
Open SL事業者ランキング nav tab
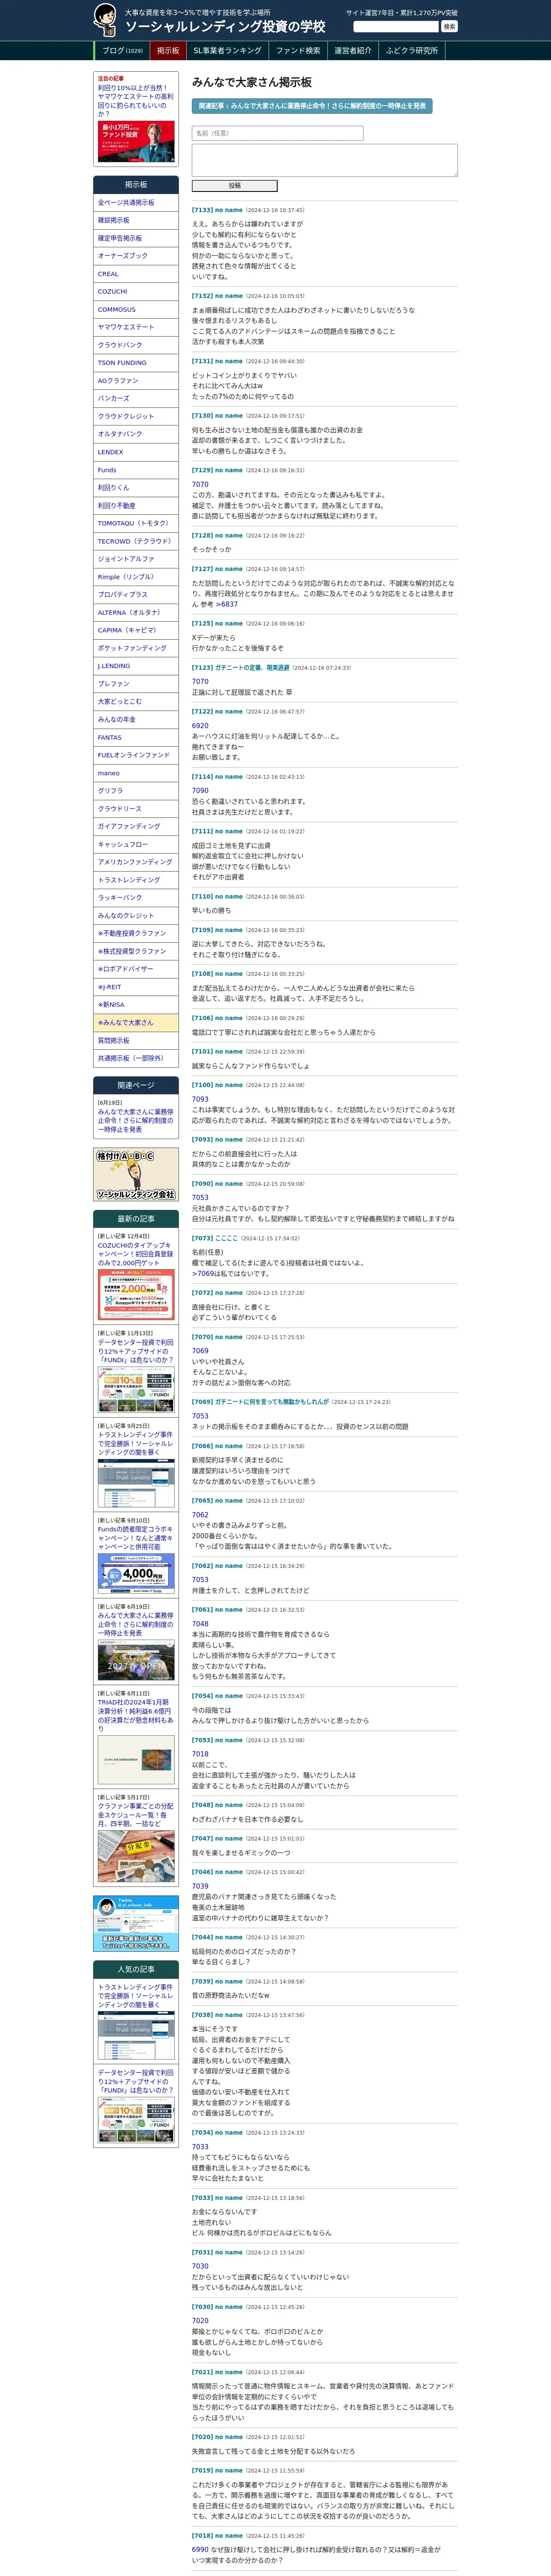[227, 51]
